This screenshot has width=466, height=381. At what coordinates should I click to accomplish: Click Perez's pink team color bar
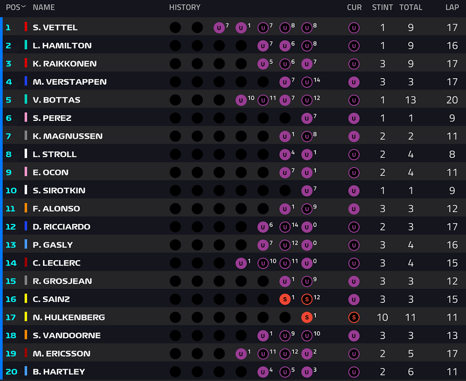[x=26, y=118]
